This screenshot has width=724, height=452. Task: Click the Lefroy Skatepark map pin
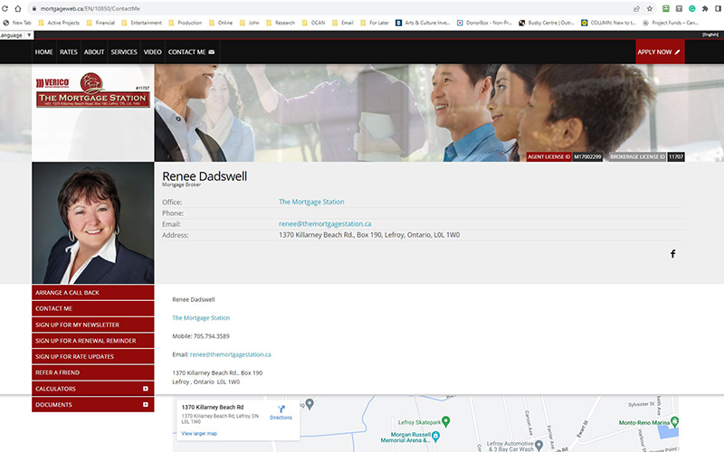click(x=445, y=421)
